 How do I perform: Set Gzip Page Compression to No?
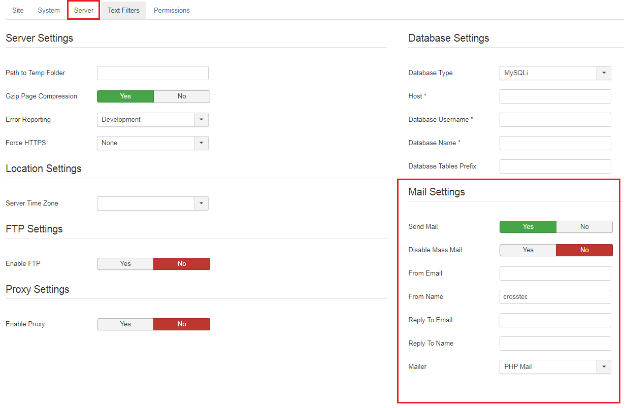[x=182, y=96]
